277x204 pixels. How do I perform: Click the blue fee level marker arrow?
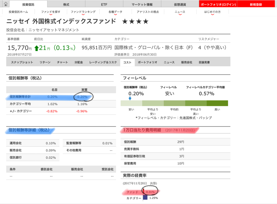(x=130, y=98)
